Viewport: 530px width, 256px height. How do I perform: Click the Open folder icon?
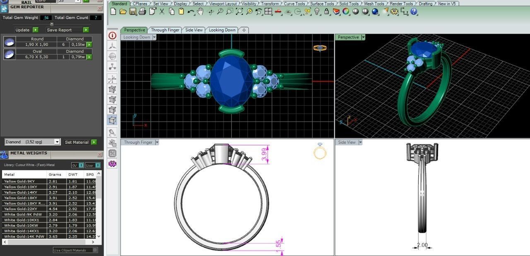pyautogui.click(x=123, y=12)
